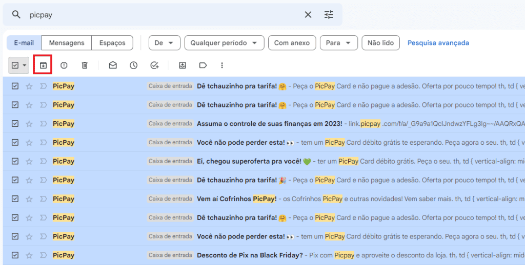Open the Labels tag icon
Screen dimensions: 525x265
tap(203, 65)
